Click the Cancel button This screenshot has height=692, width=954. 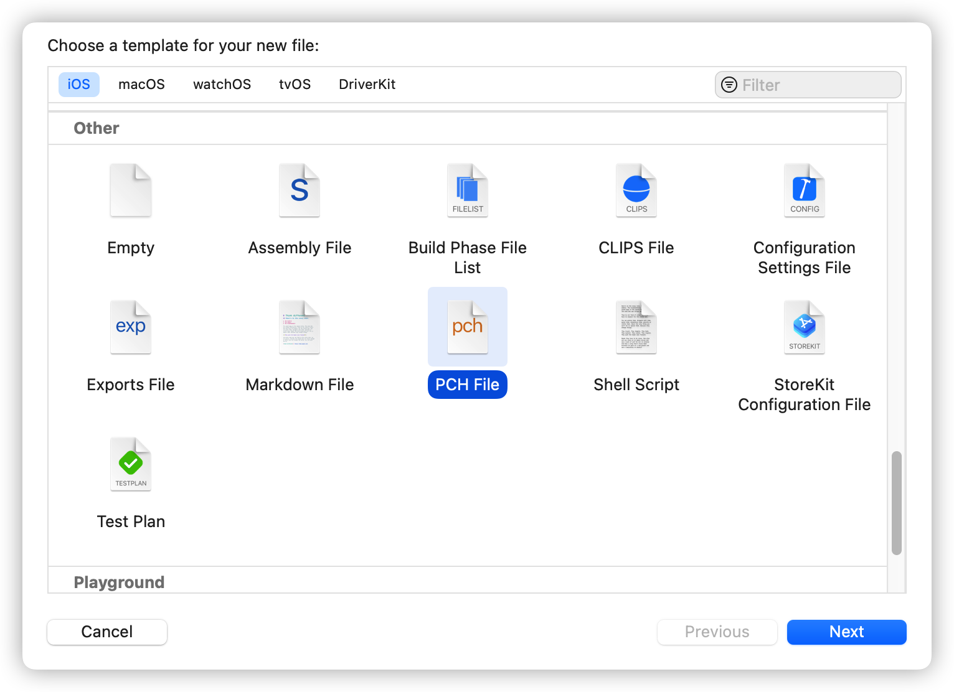pos(107,632)
